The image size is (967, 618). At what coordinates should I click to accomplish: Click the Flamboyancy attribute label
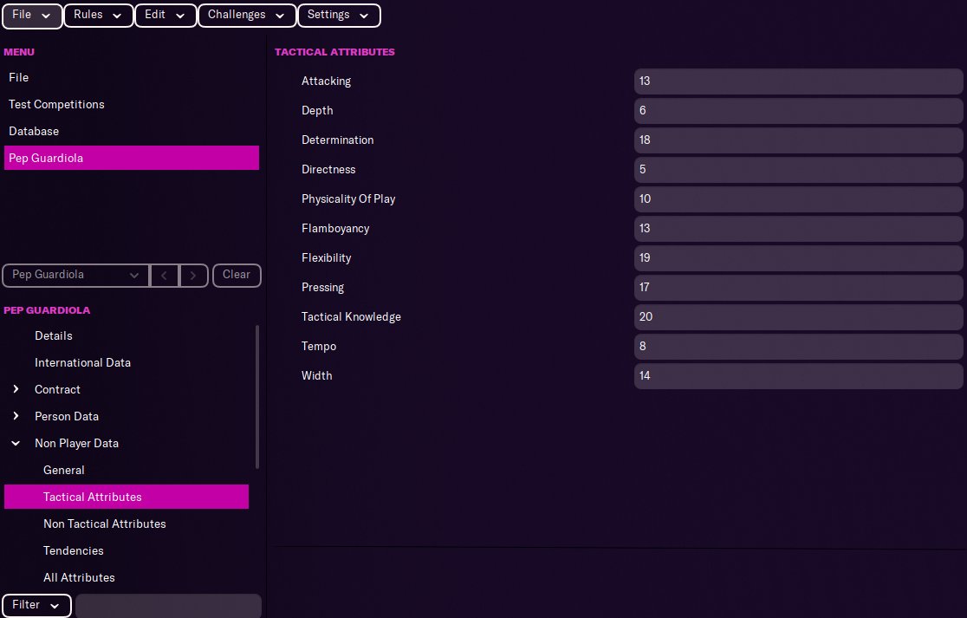click(335, 229)
